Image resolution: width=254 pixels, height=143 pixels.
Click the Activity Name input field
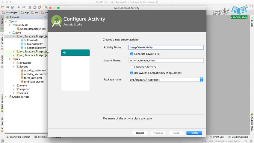point(166,47)
